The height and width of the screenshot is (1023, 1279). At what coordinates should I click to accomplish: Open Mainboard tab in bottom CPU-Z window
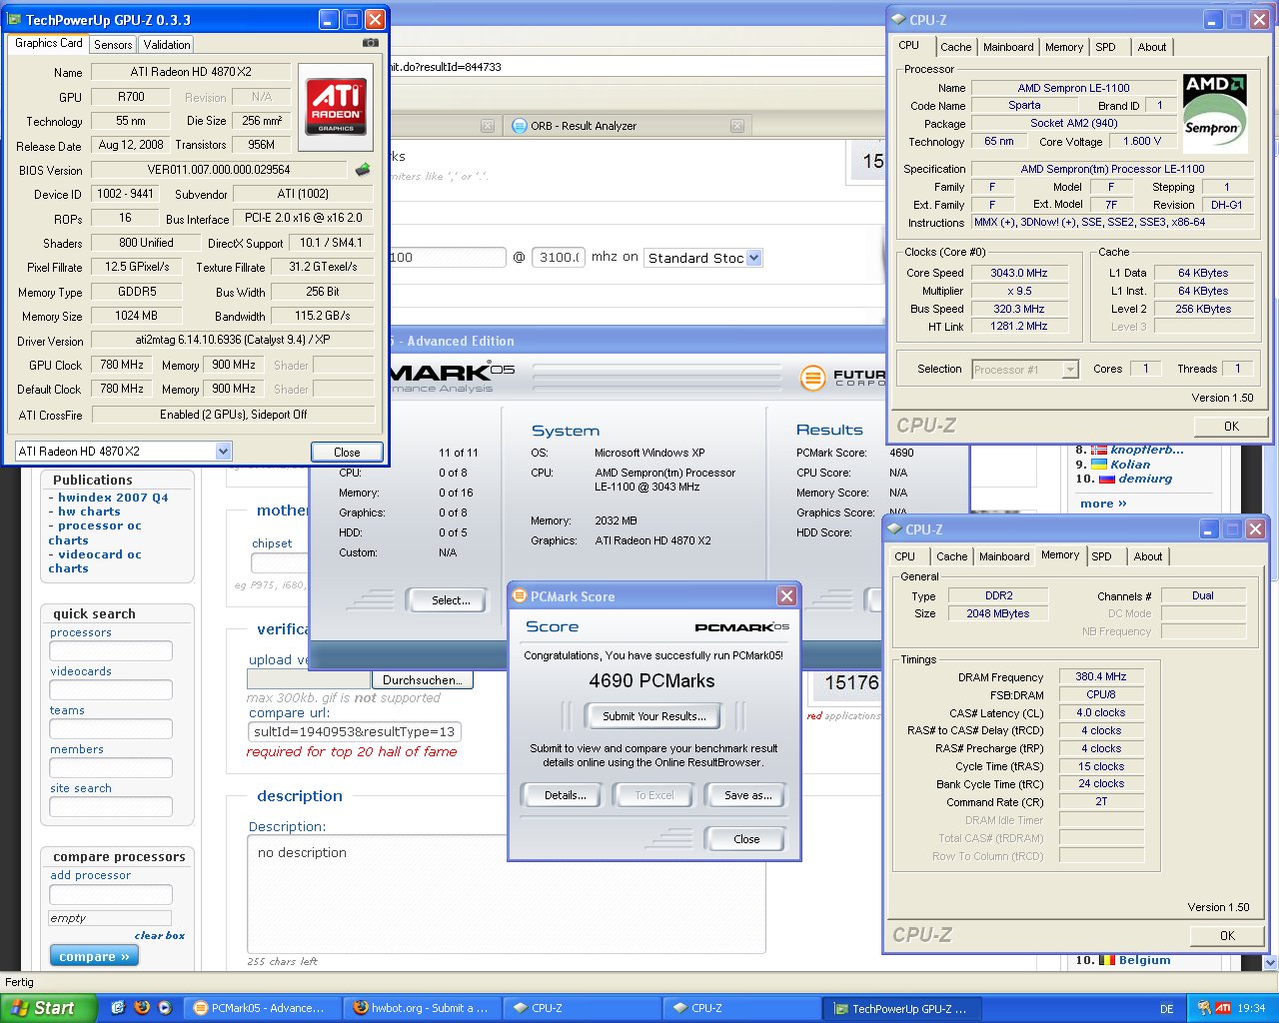1004,556
